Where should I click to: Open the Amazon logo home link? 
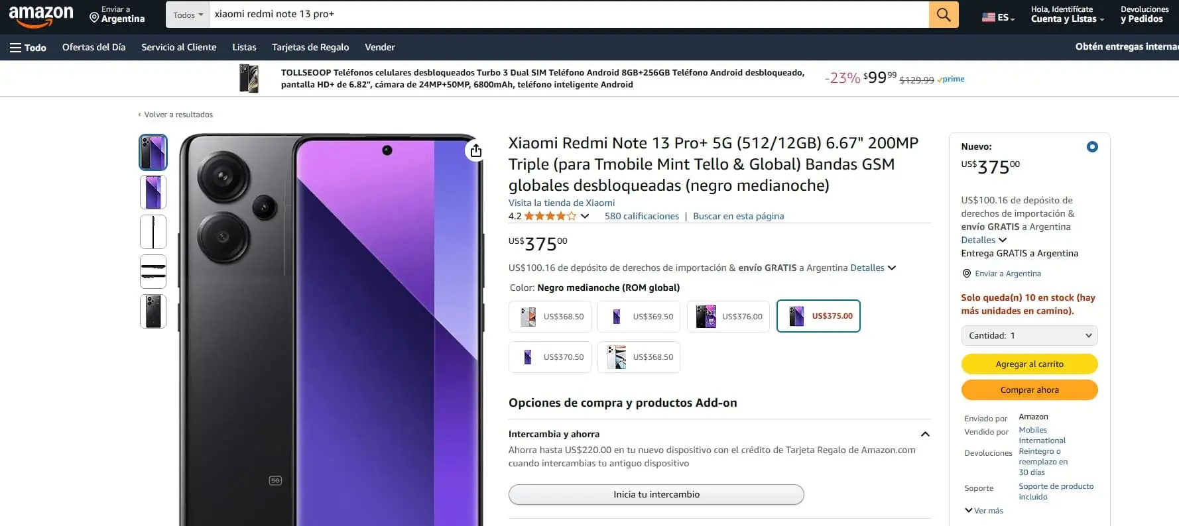pos(41,16)
